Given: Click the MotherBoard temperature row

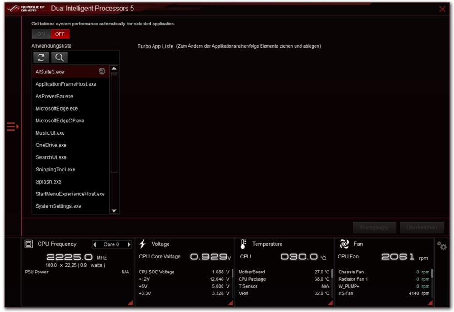Looking at the screenshot, I should tap(284, 272).
